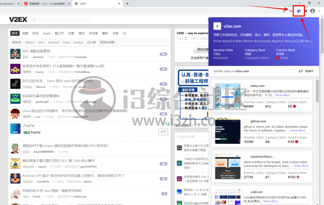This screenshot has height=205, width=324.
Task: Open github.com similar site entry
Action: coord(258,121)
